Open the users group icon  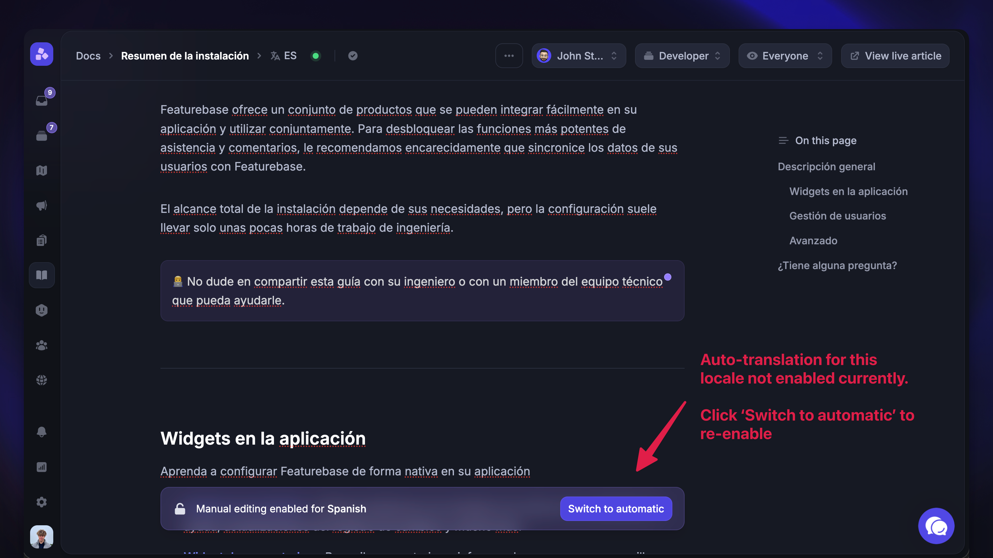(x=42, y=345)
